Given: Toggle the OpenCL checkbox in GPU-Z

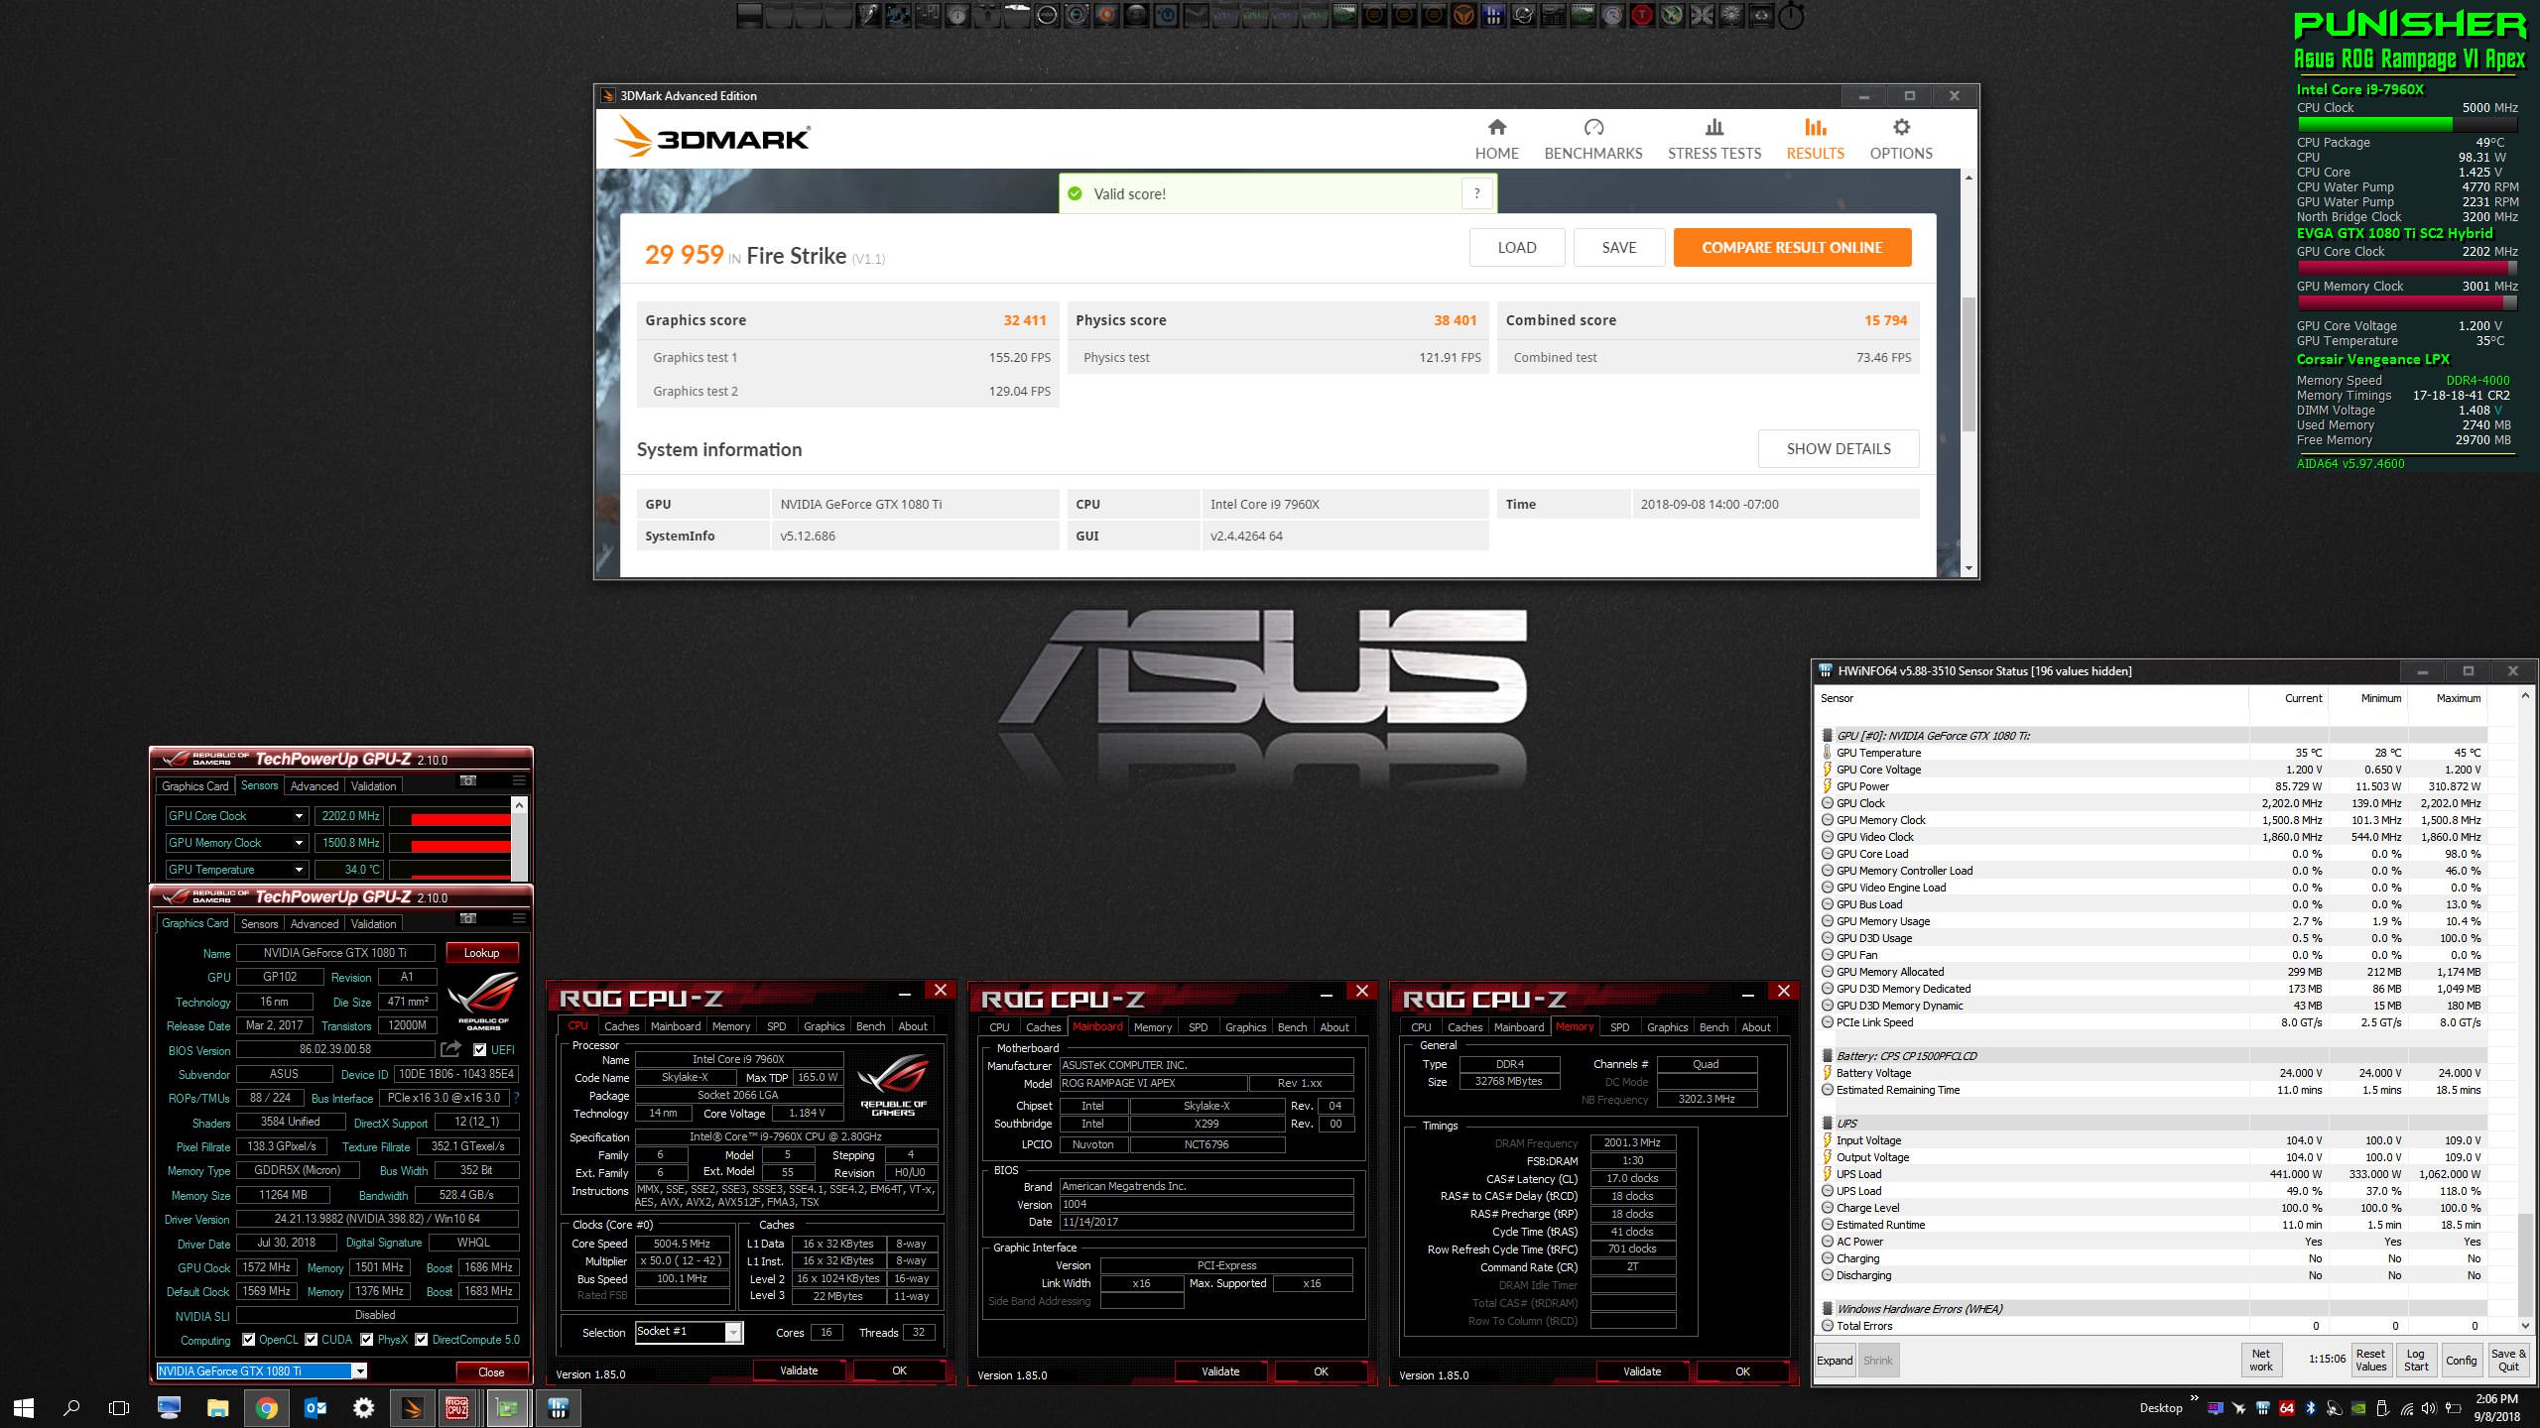Looking at the screenshot, I should tap(249, 1340).
